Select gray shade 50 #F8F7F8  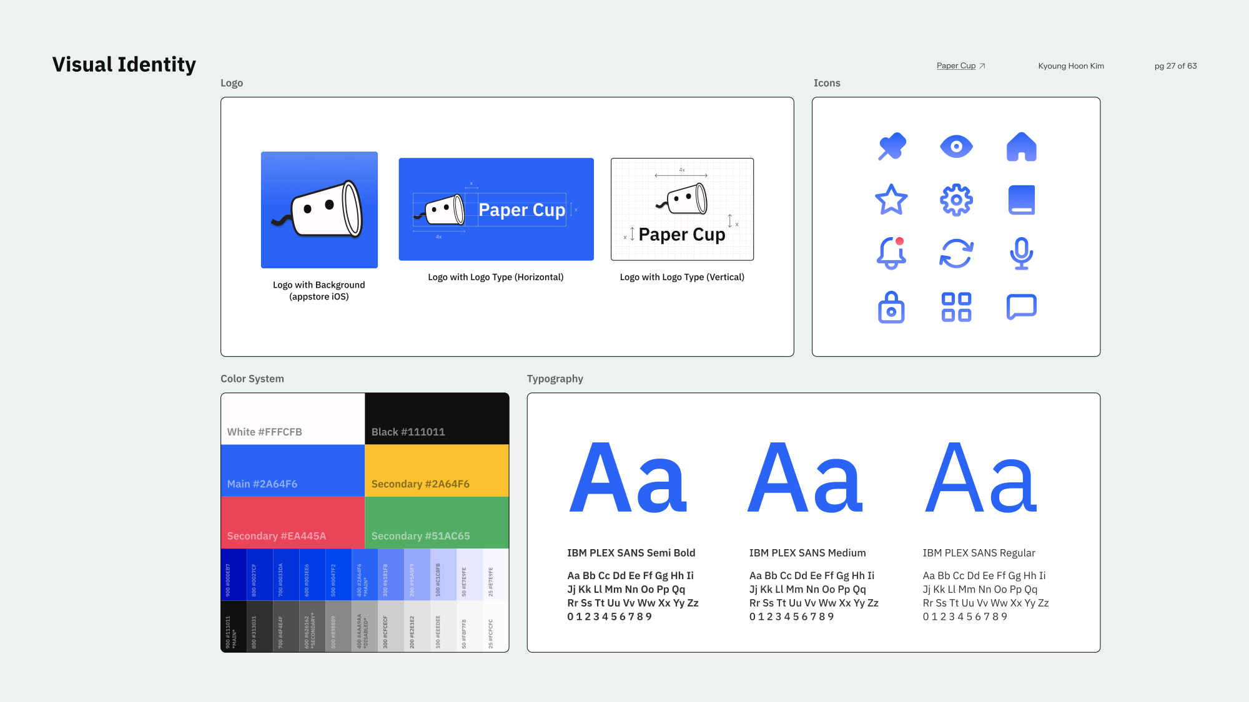(470, 626)
